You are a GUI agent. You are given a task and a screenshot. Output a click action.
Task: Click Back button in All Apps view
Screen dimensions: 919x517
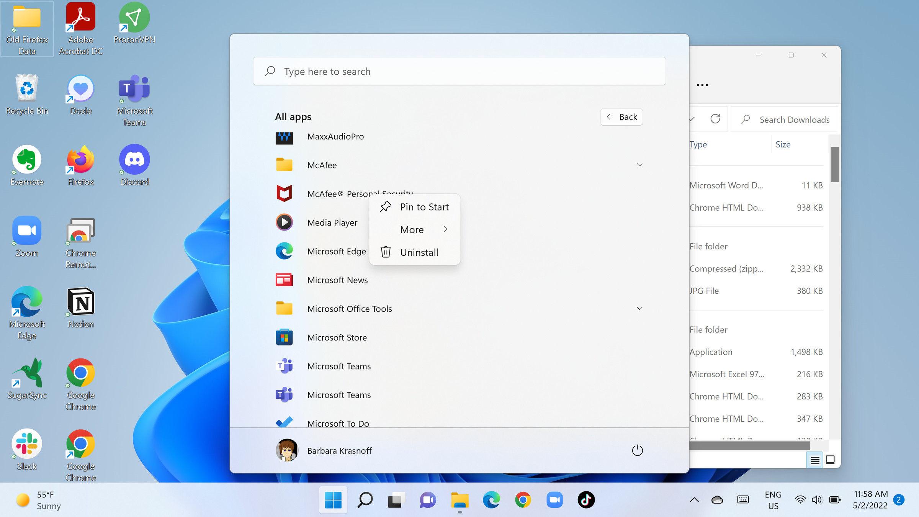(x=621, y=117)
